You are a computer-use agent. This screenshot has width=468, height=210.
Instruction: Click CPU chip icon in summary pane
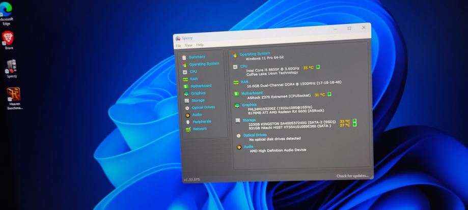pos(235,67)
